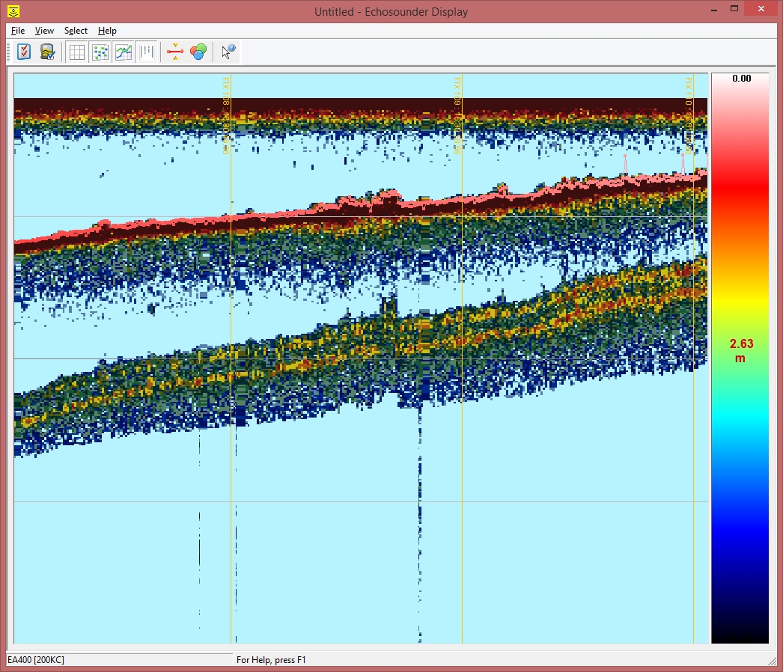783x672 pixels.
Task: Click the vertical event marks icon
Action: [x=147, y=52]
